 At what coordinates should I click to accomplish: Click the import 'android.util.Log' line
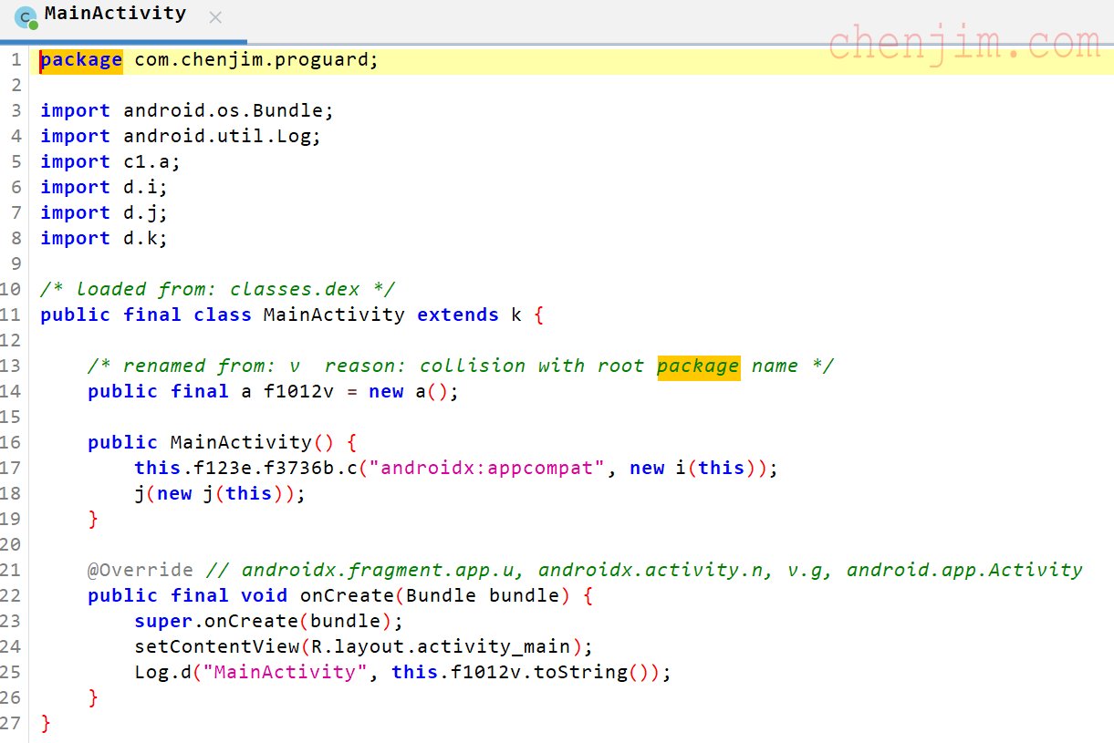(x=181, y=137)
